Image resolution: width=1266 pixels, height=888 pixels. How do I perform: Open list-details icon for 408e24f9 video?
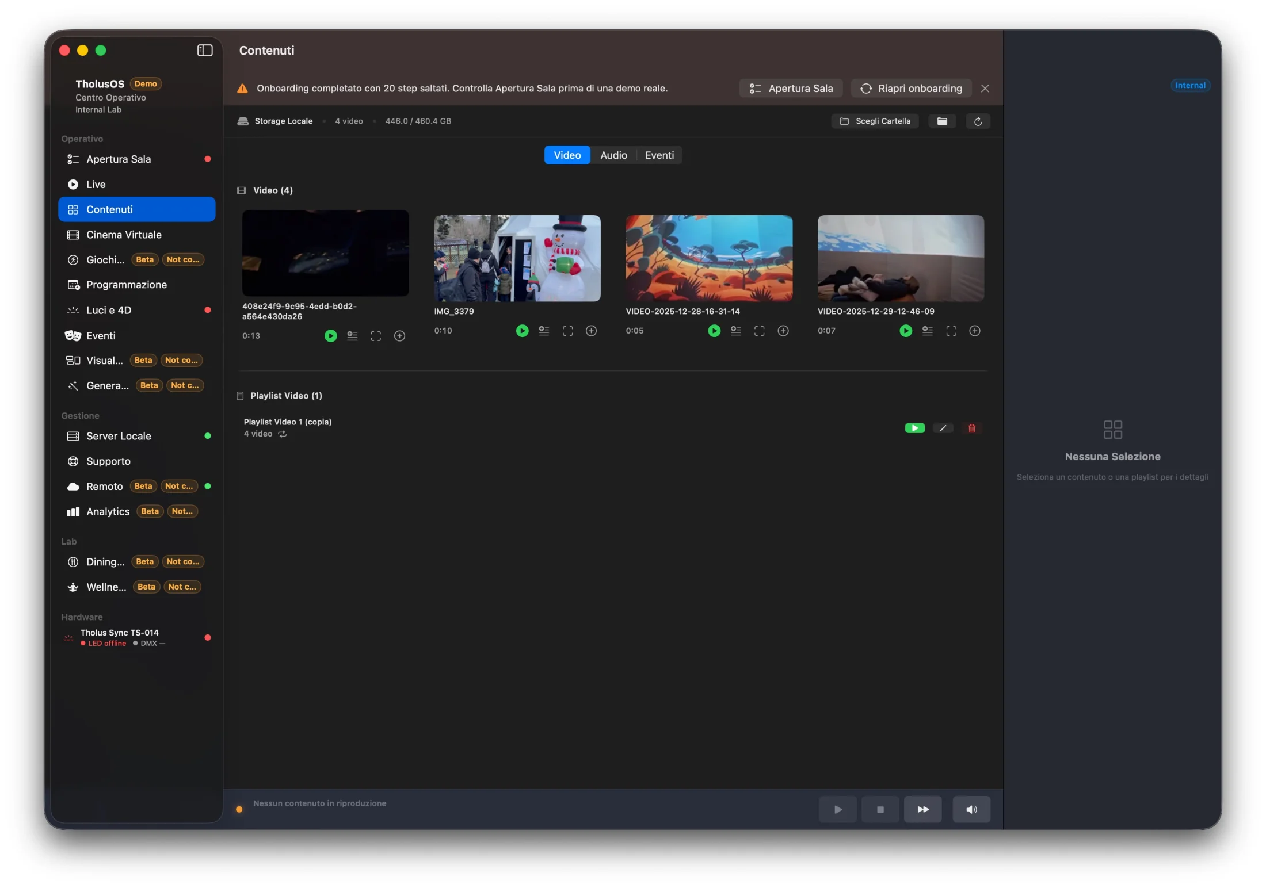point(352,336)
